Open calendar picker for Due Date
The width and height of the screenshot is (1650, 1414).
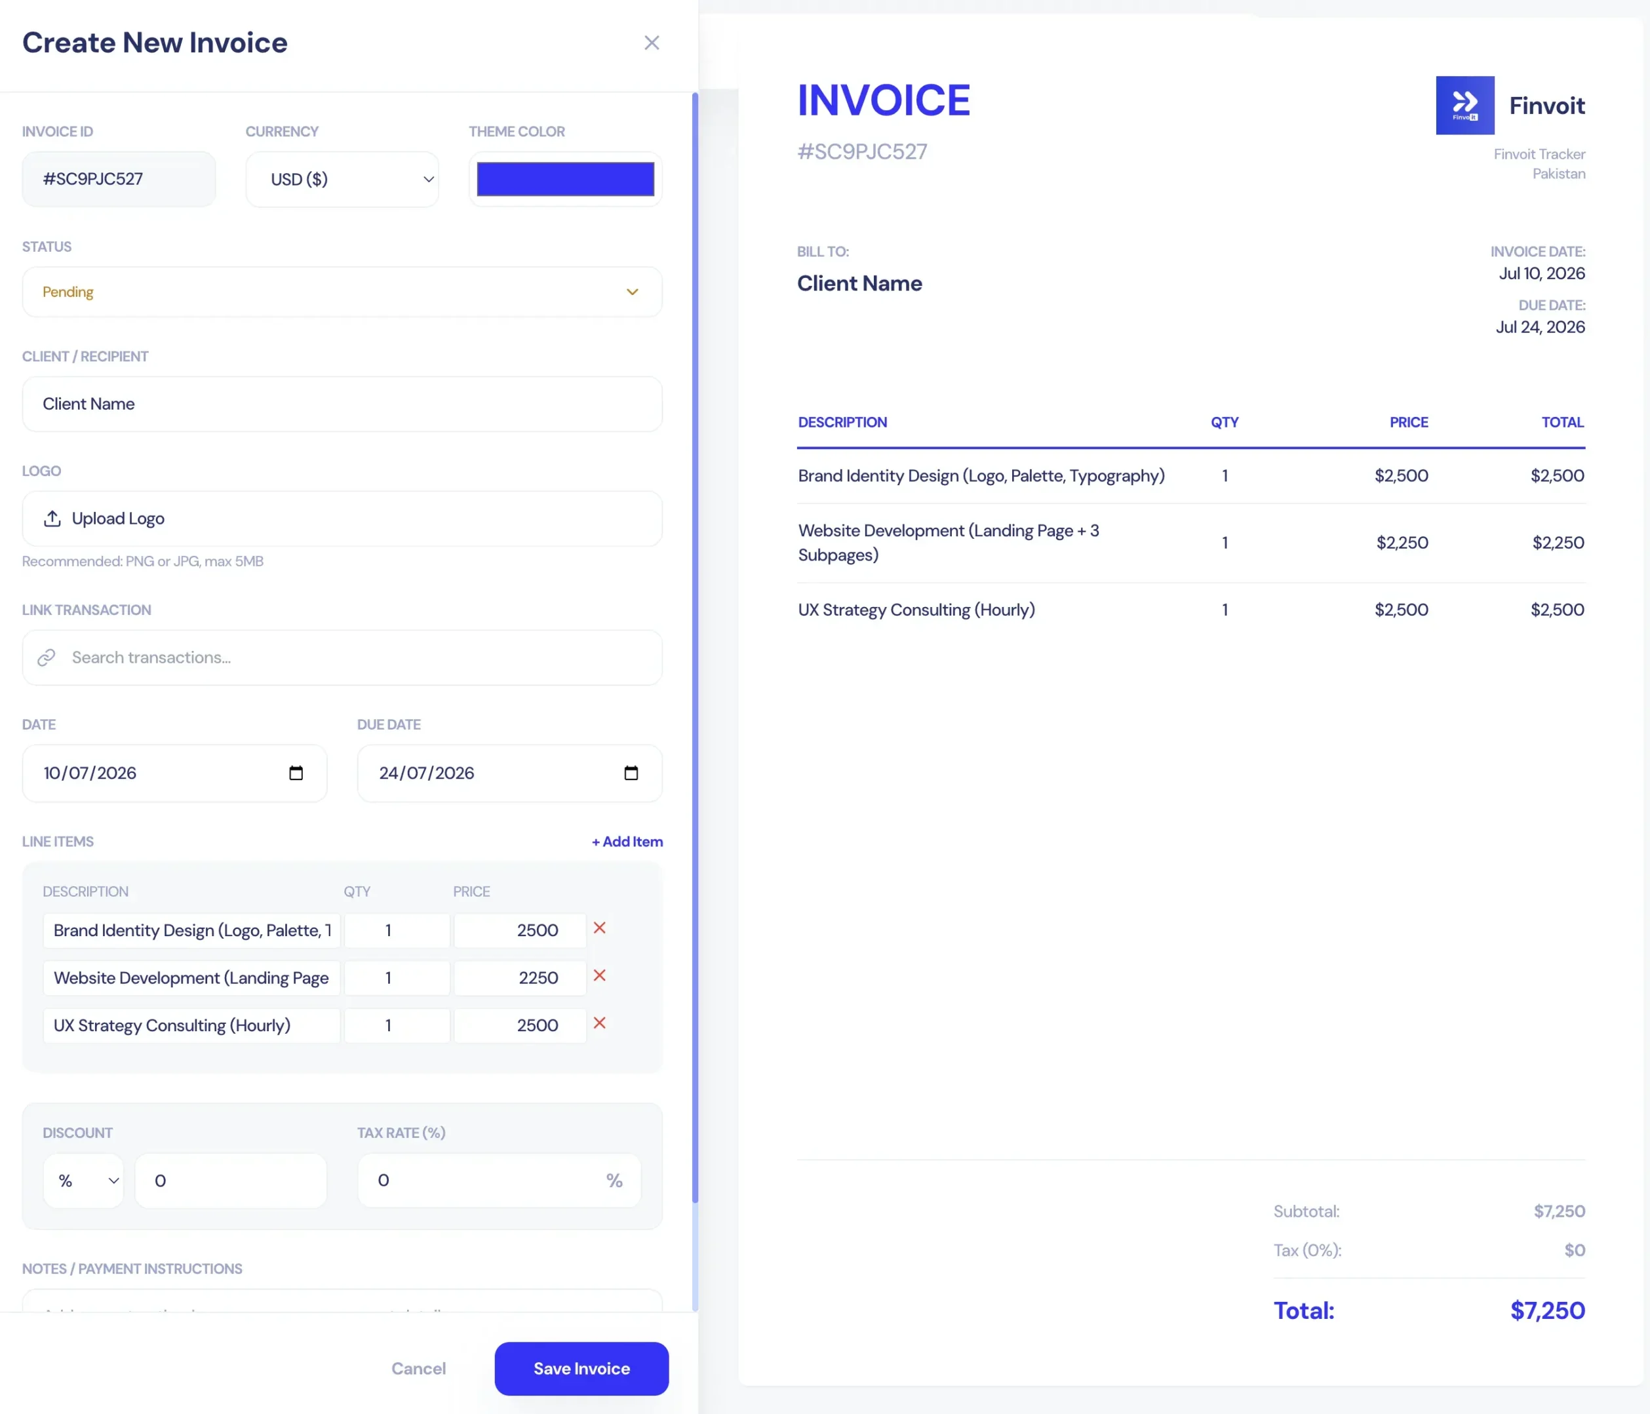[x=631, y=773]
